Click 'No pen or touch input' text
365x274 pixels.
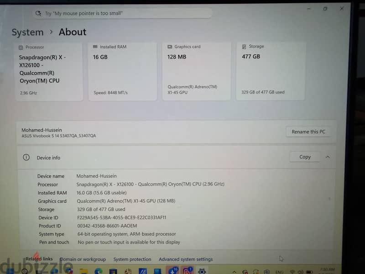point(129,242)
